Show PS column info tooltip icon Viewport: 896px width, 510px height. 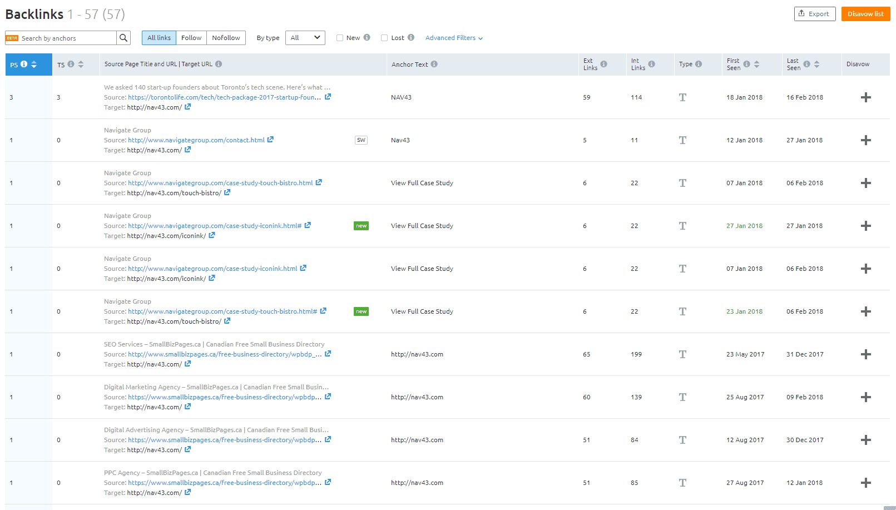pos(24,64)
